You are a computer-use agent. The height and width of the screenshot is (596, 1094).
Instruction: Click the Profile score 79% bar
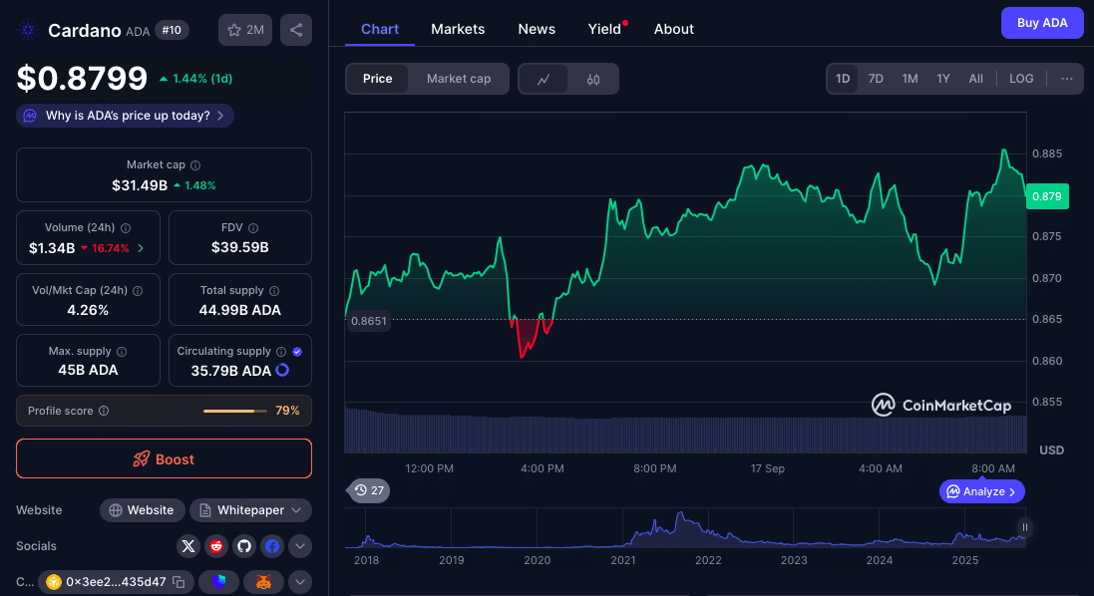coord(235,411)
